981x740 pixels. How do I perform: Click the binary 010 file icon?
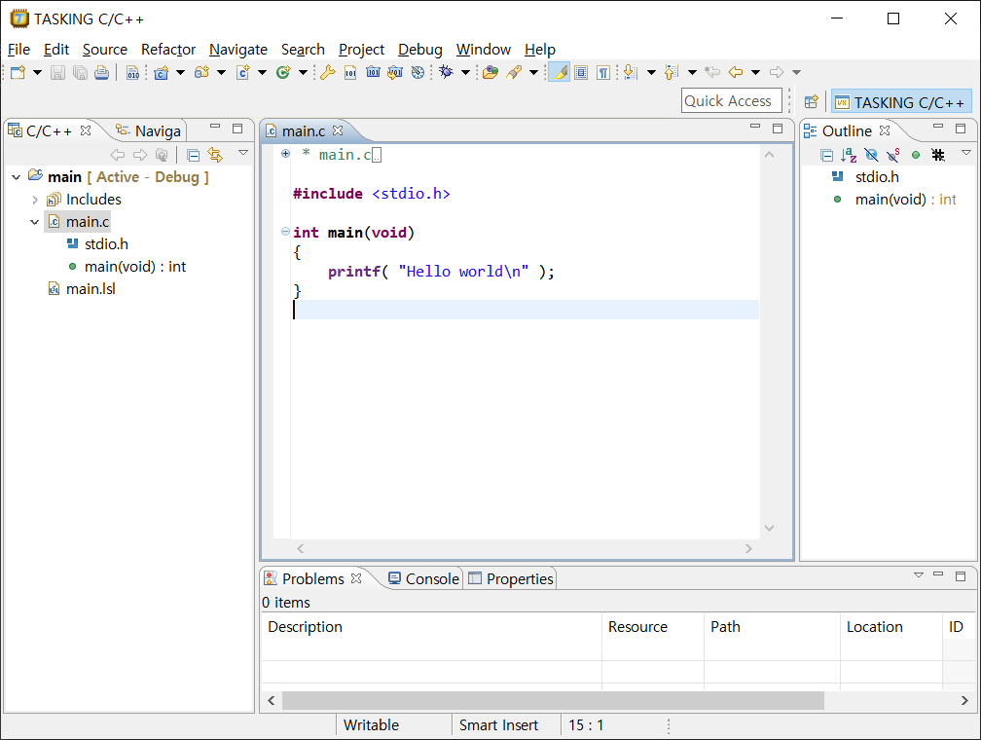[132, 73]
